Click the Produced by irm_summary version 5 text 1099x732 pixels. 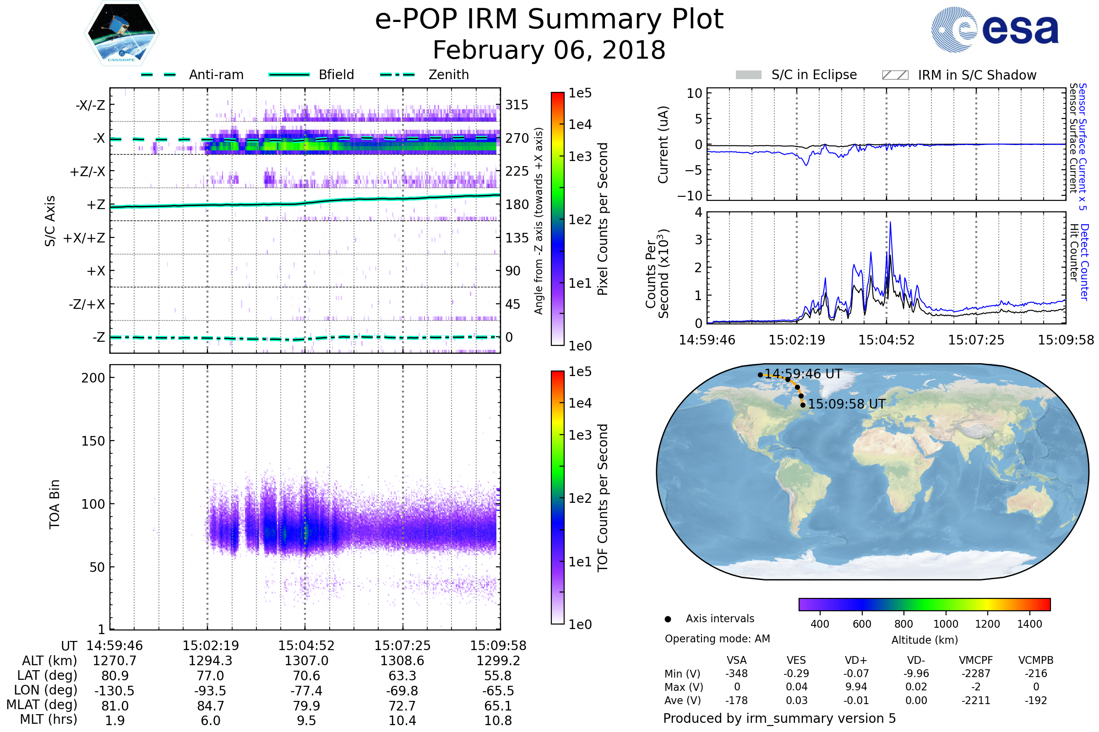779,718
